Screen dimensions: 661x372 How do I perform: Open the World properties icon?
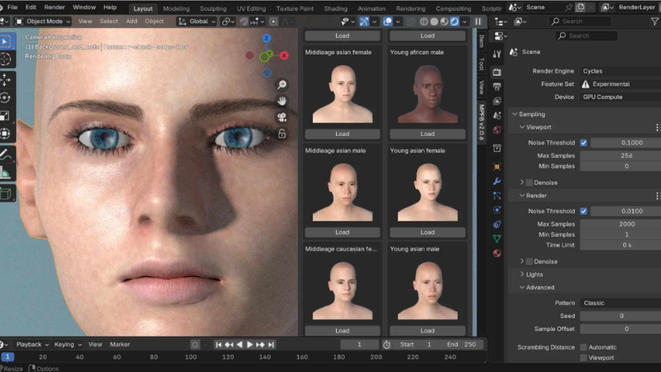coord(497,130)
